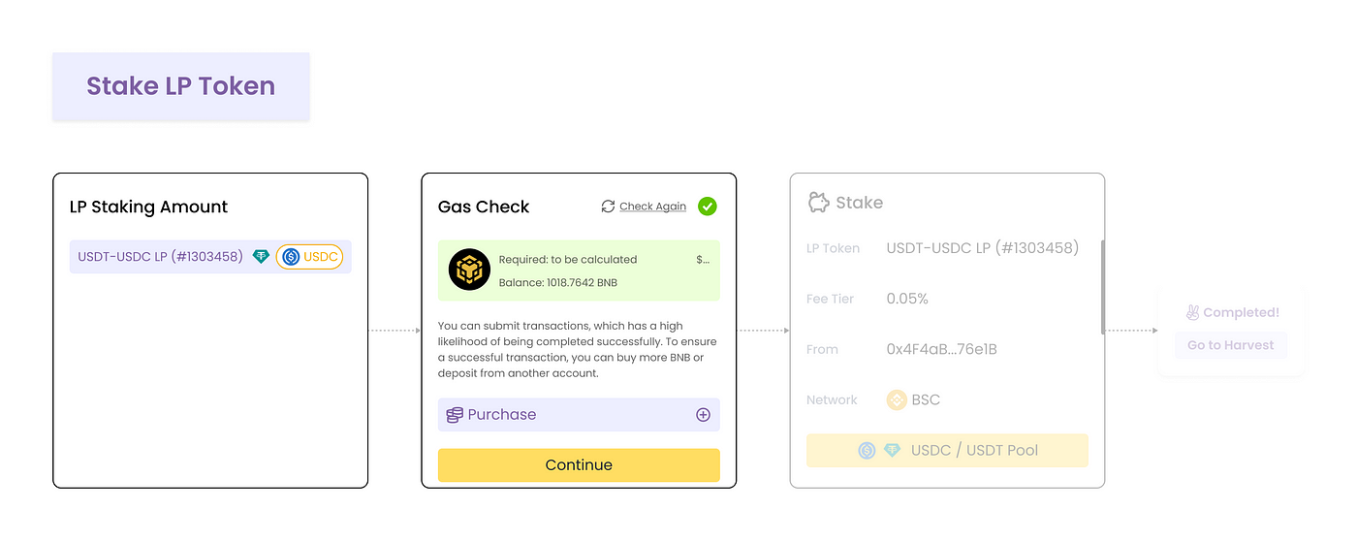Click the refresh icon beside Check Again
Screen dimensions: 1357x541
pyautogui.click(x=608, y=207)
